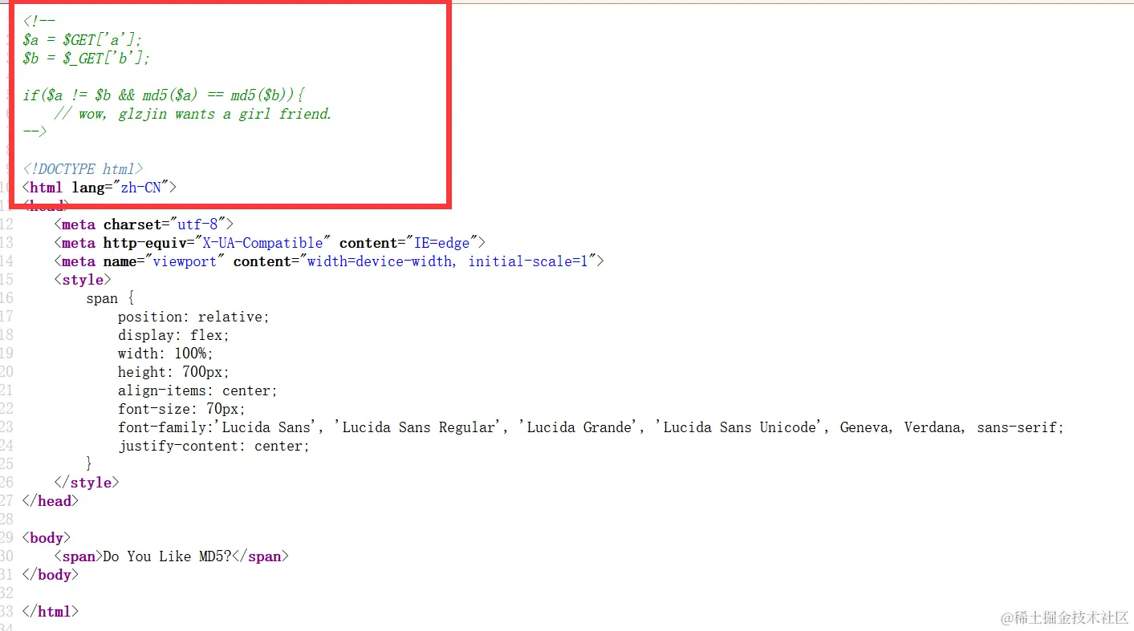The height and width of the screenshot is (631, 1134).
Task: Click the "<!DOCTYPE html>" declaration
Action: 83,168
